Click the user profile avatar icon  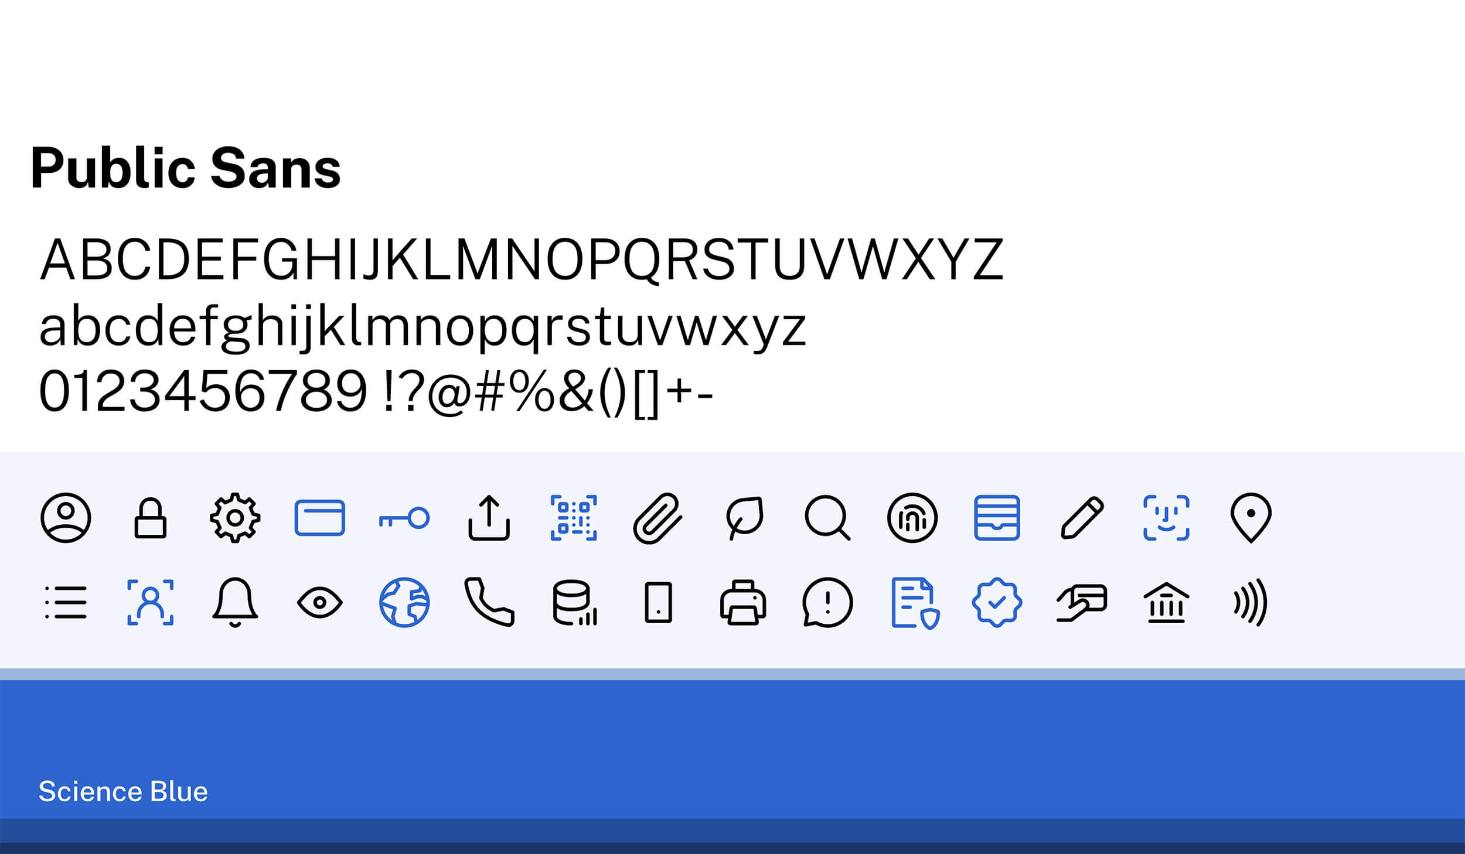66,518
